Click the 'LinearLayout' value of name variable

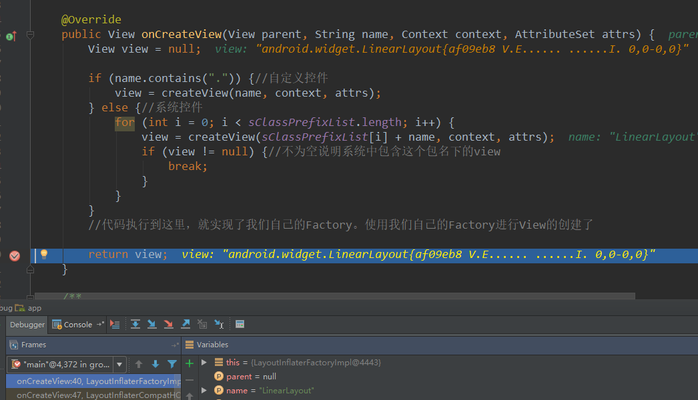tap(287, 391)
